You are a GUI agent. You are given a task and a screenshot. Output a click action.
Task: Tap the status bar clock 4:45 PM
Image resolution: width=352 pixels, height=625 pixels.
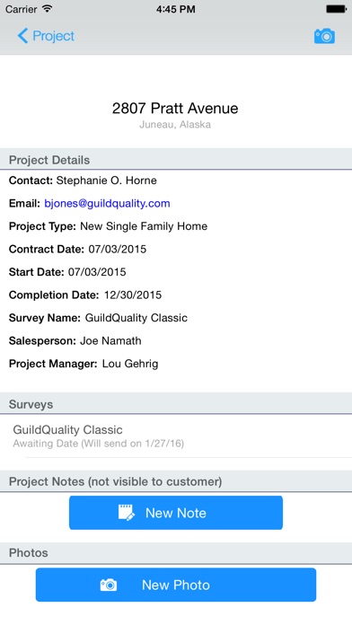[x=175, y=9]
